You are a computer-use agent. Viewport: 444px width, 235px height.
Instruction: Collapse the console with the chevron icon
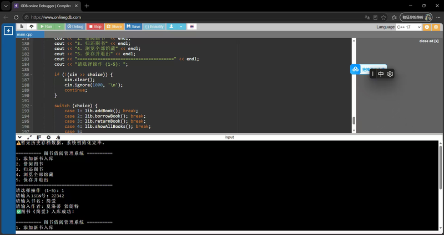click(x=19, y=137)
